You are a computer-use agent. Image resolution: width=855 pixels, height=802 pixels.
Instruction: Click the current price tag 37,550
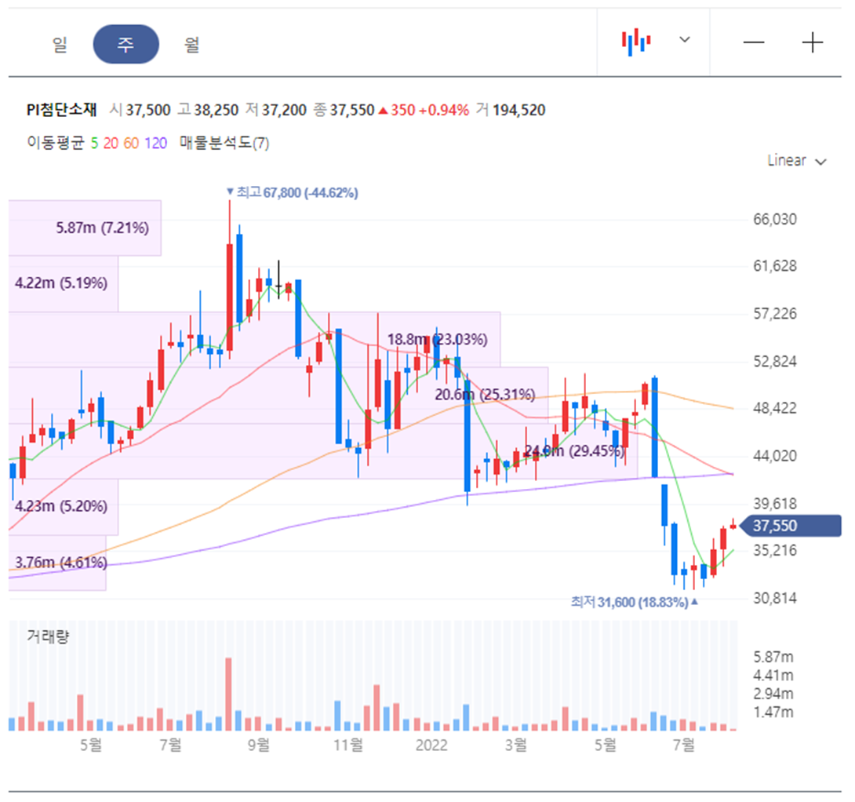[791, 526]
